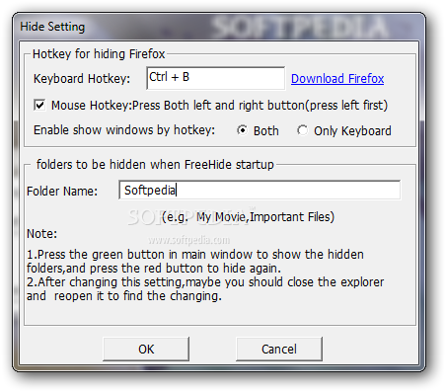
Task: Open the Download Firefox link
Action: pos(337,79)
